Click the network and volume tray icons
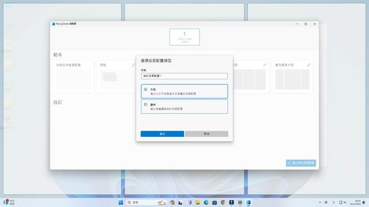 point(342,202)
